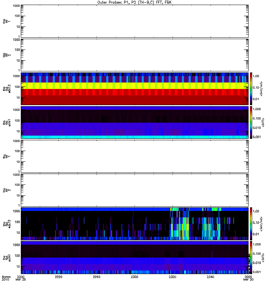Click the "thb fbk edc12" y-axis panel label

7,89
